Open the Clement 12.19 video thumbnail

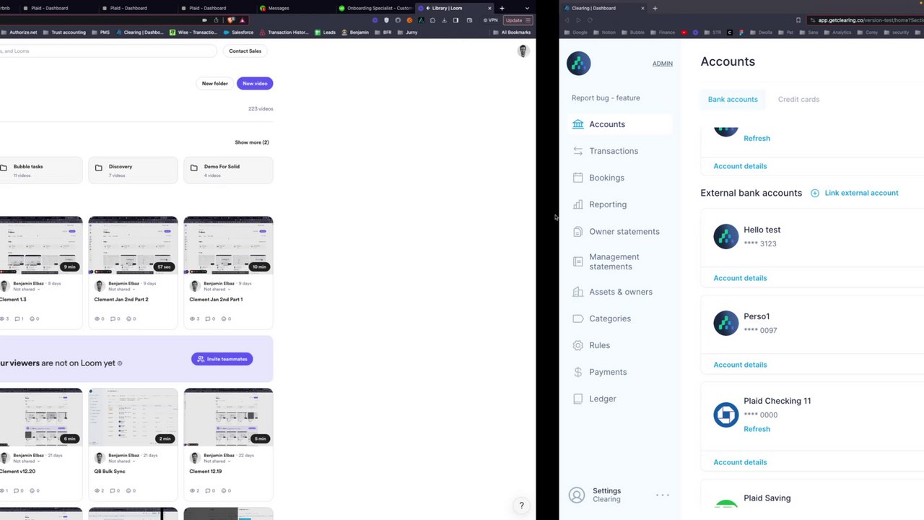pos(228,417)
